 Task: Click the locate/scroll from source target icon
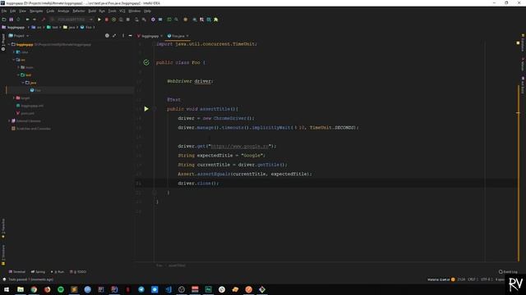pyautogui.click(x=107, y=35)
